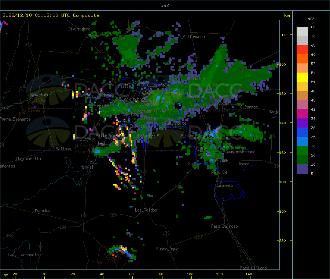
Task: Click the Cda_Amarilla place label
Action: click(27, 159)
